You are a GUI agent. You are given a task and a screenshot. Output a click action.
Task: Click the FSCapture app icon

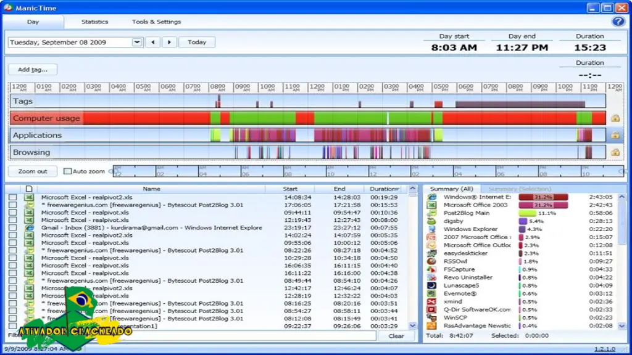point(431,269)
